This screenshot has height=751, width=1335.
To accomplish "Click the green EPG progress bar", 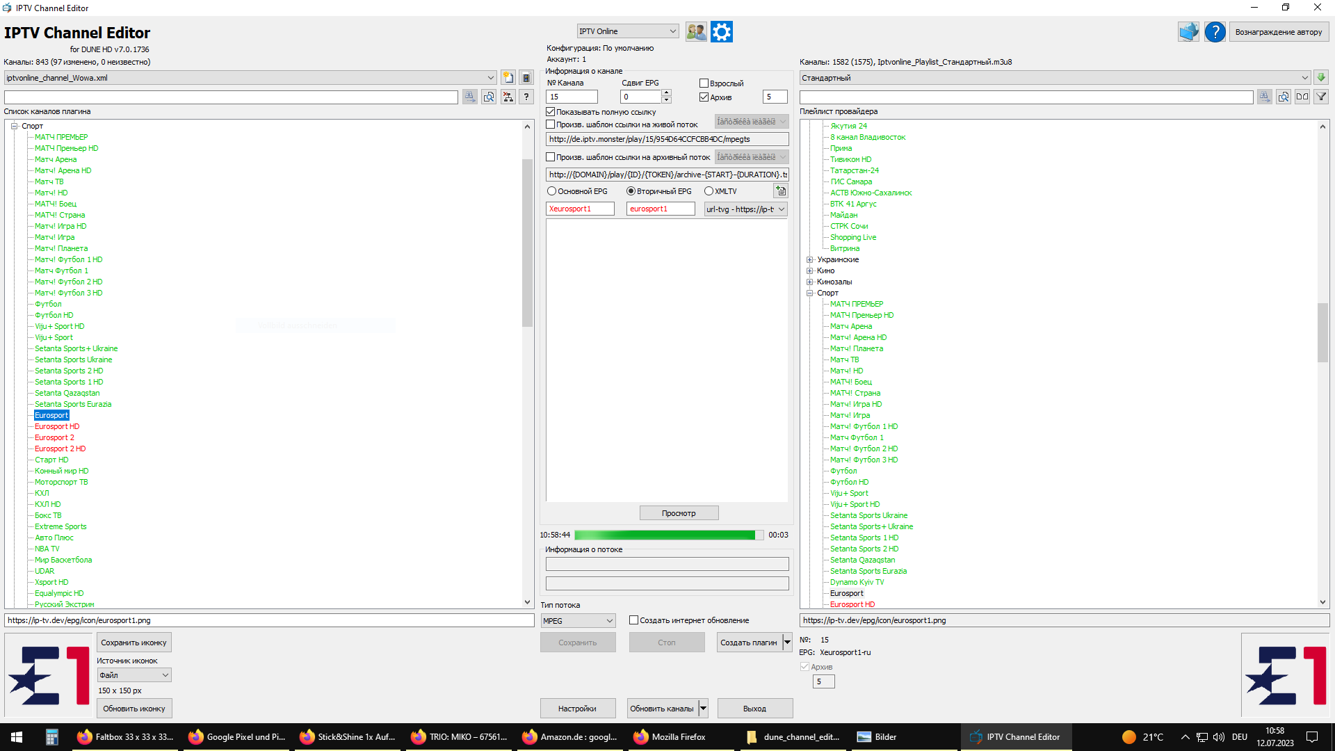I will pos(669,535).
